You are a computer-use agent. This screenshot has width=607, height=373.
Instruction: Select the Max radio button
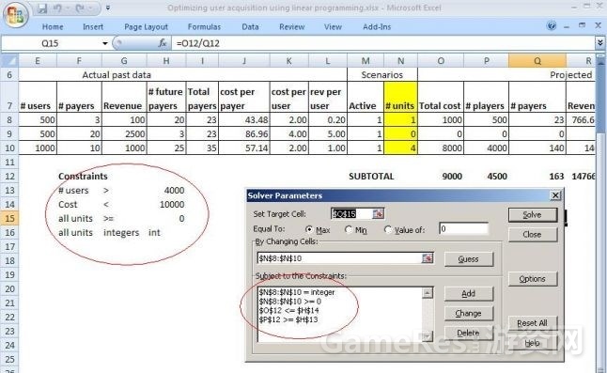[x=309, y=229]
